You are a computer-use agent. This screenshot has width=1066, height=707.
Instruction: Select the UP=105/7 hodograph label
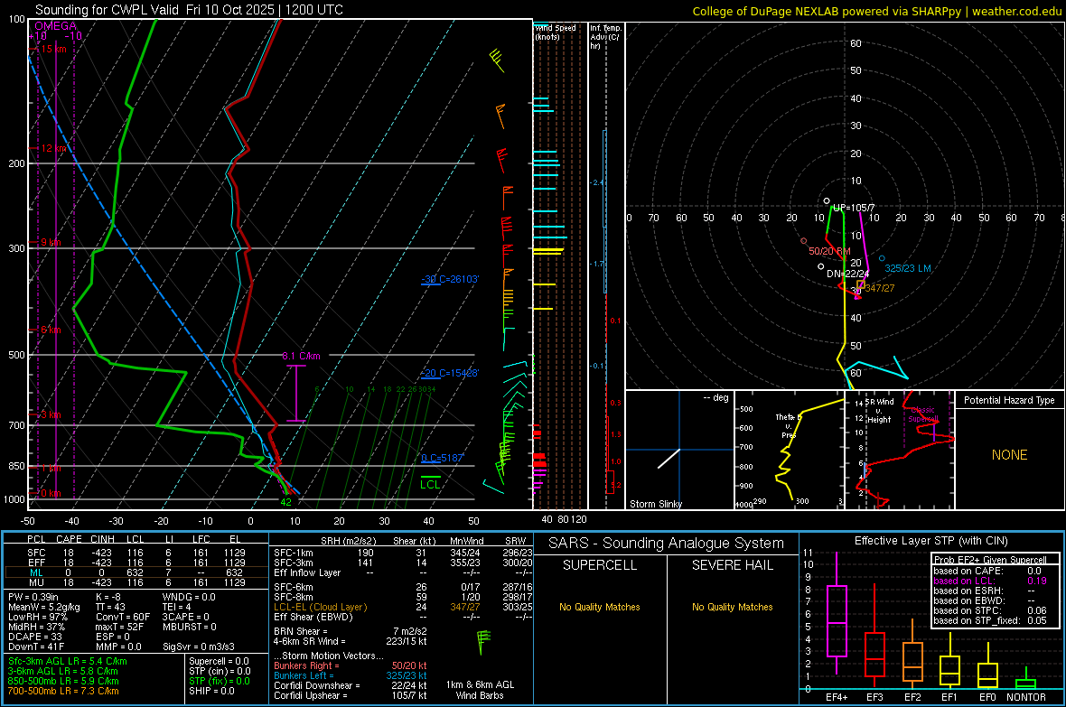(x=854, y=208)
